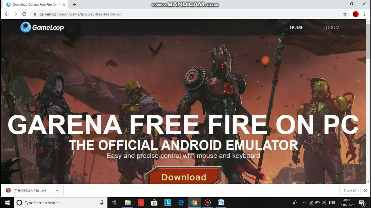371x208 pixels.
Task: Open Bandicam recorder from taskbar
Action: (208, 203)
